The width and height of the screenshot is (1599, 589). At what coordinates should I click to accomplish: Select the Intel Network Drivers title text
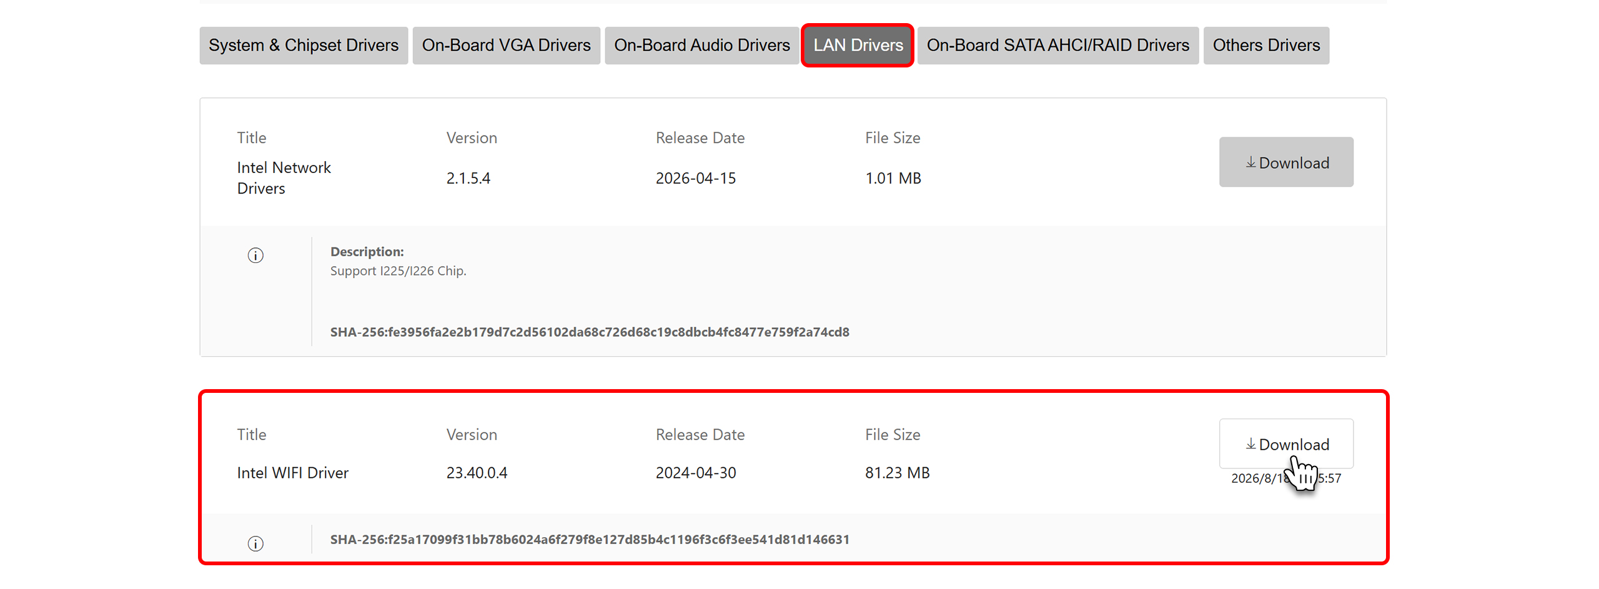click(x=284, y=178)
